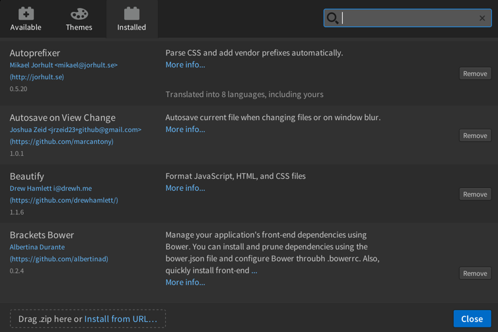Open the github.com/drewhamlett link
Viewport: 498px width, 332px height.
point(64,200)
